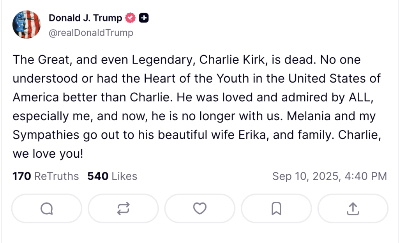Click the @realDonaldTrump handle

coord(91,33)
